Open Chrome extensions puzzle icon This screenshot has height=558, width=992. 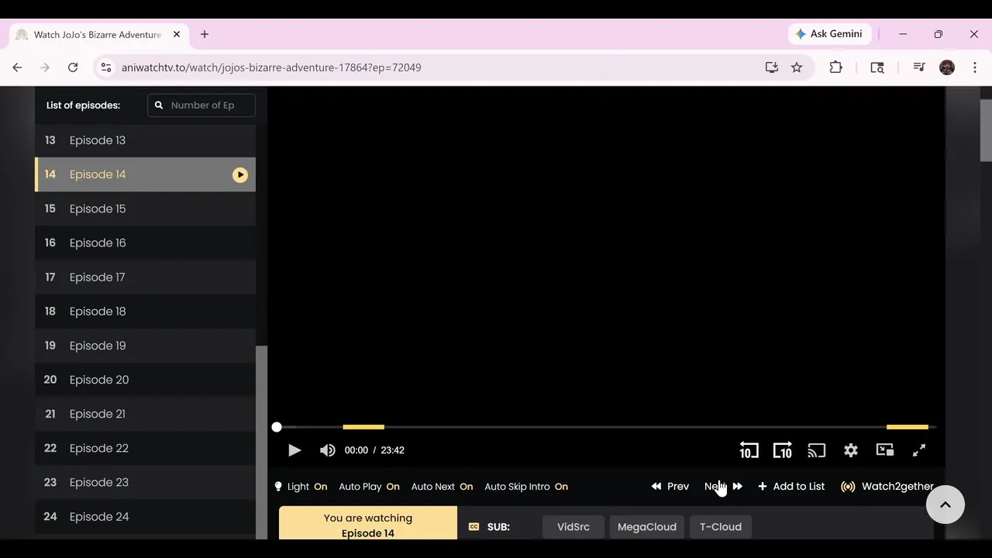click(835, 67)
